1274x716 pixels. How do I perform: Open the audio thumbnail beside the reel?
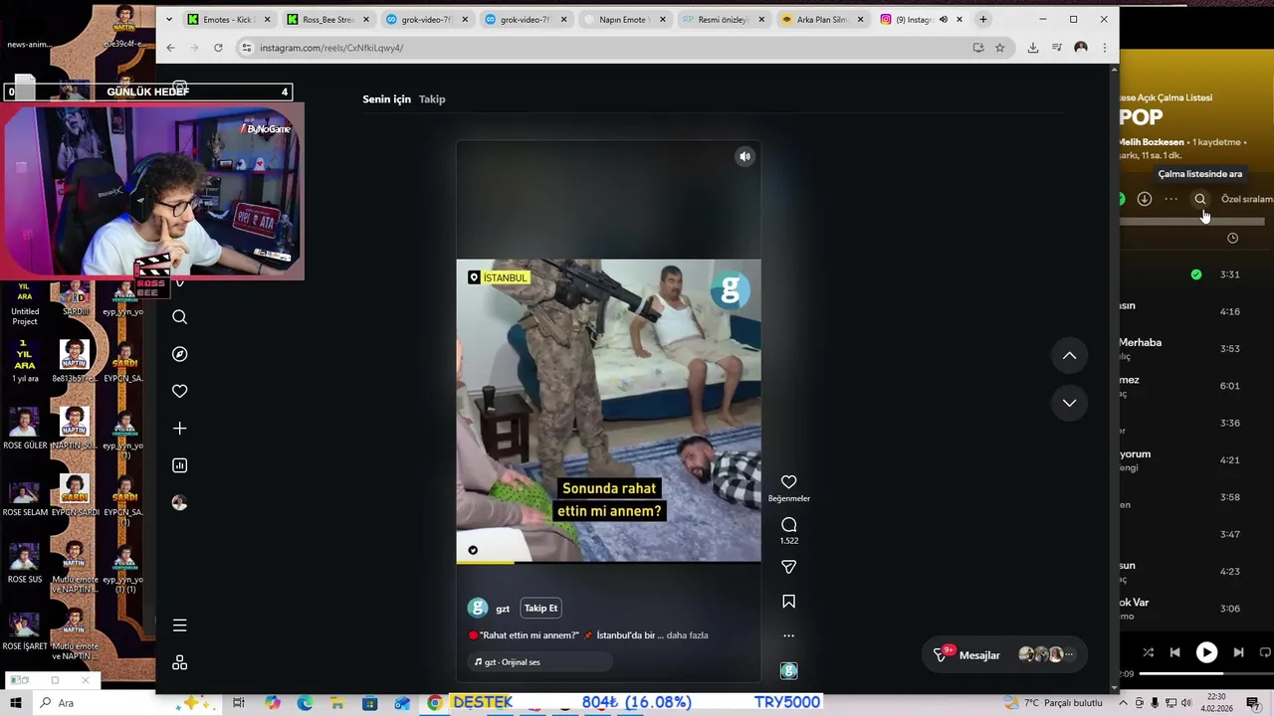click(x=788, y=671)
